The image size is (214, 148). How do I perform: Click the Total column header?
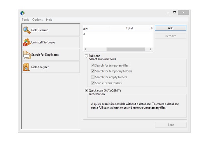coord(122,28)
